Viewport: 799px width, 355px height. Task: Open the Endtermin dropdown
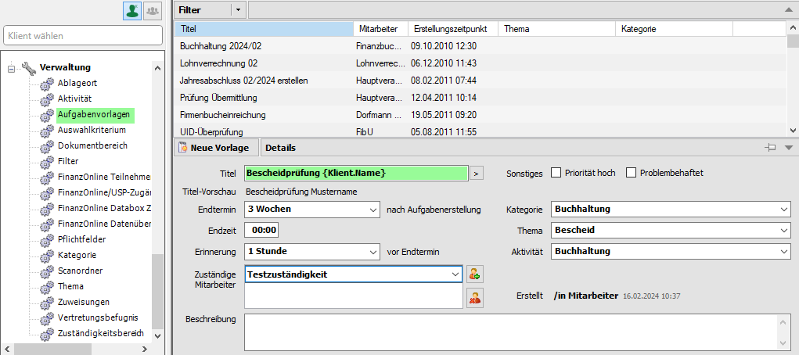tap(373, 210)
